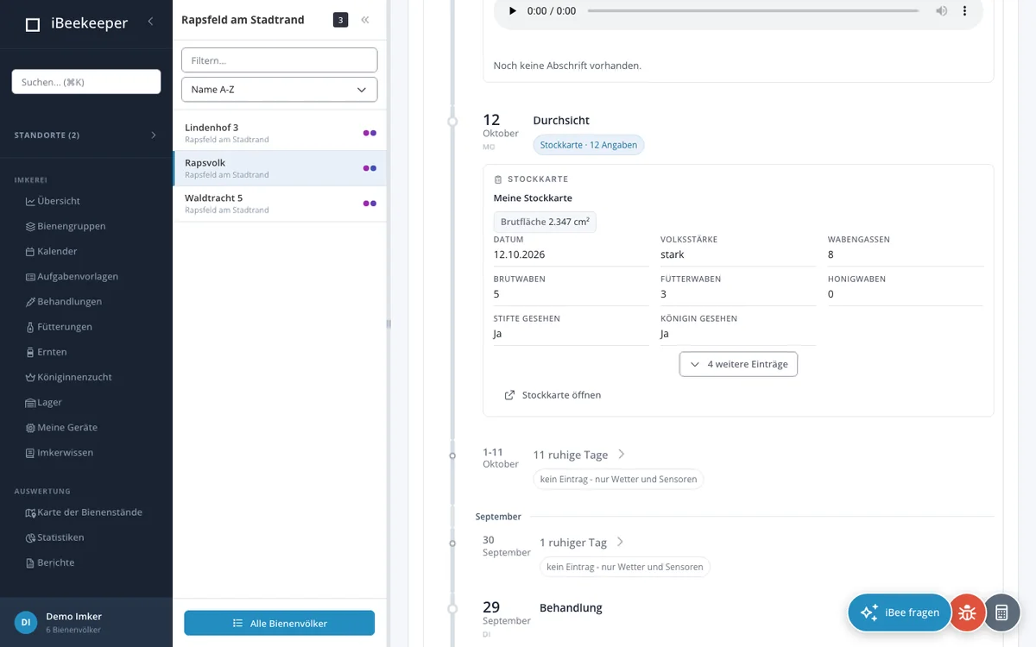Select the Lindenhof 3 colony
The image size is (1036, 647).
point(280,133)
